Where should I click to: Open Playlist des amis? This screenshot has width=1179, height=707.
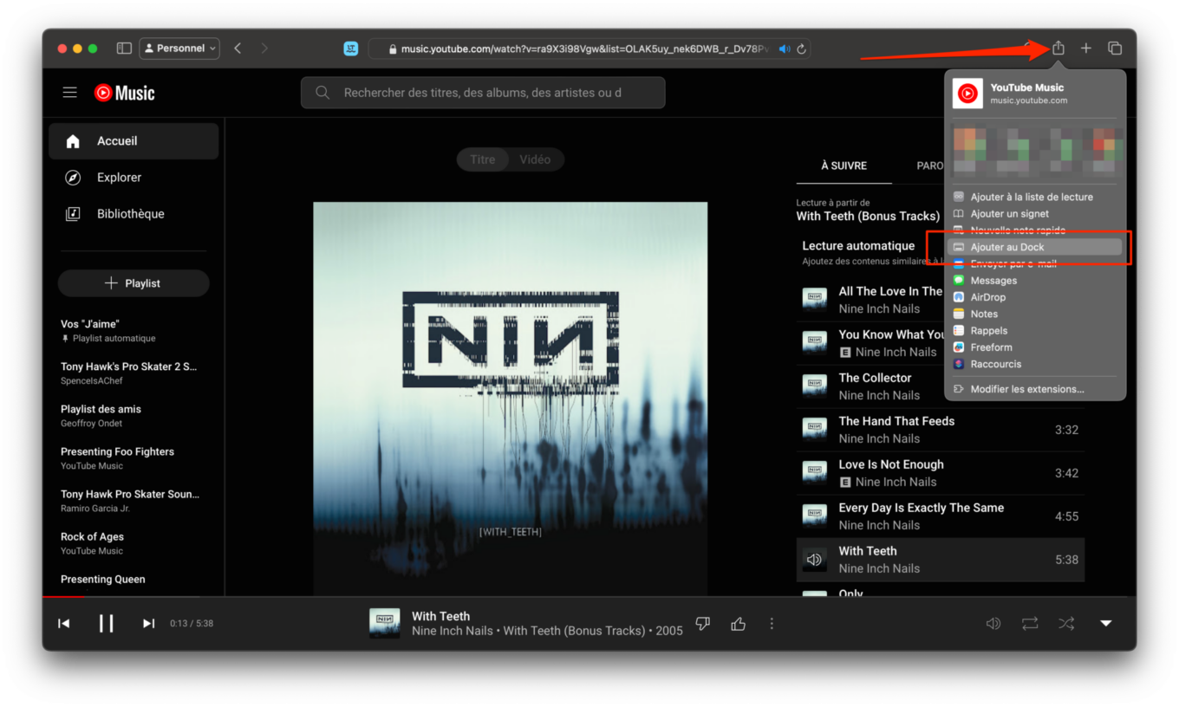134,415
